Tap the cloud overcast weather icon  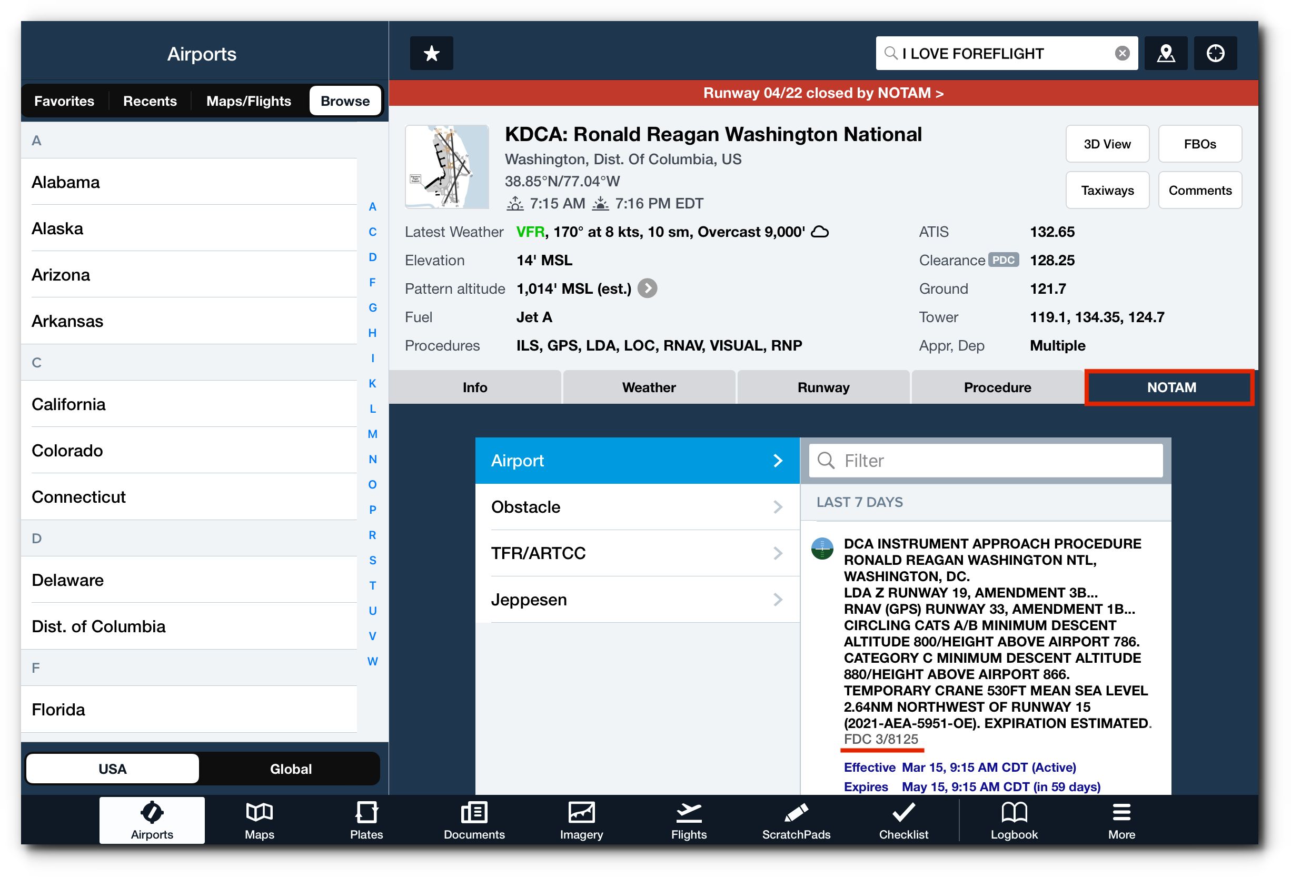(820, 232)
